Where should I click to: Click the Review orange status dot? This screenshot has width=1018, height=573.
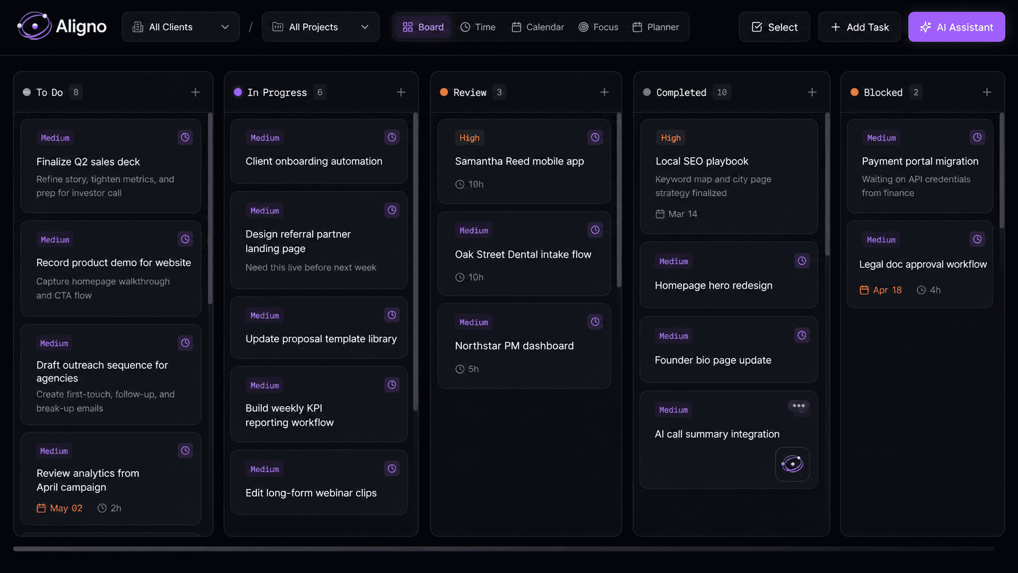444,93
